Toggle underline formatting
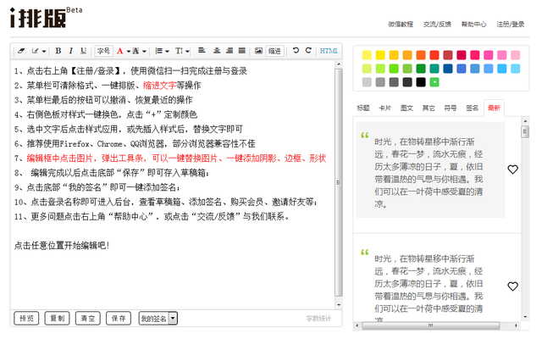Image resolution: width=542 pixels, height=339 pixels. pyautogui.click(x=83, y=52)
